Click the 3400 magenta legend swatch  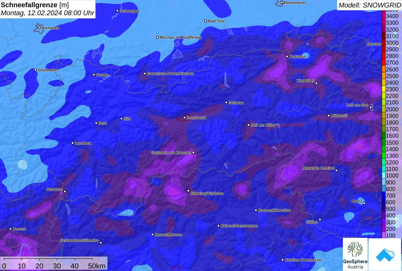tap(383, 16)
